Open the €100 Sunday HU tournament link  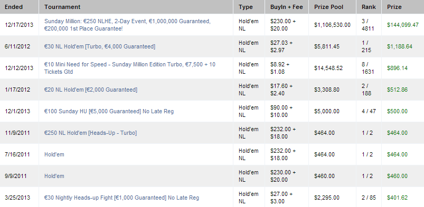tap(109, 111)
